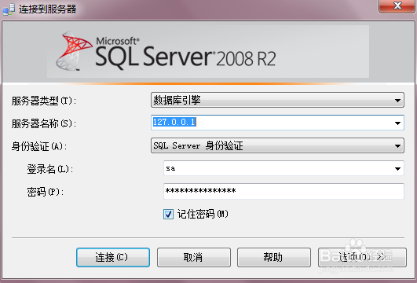This screenshot has width=417, height=283.
Task: Click the 取消 cancel button
Action: tap(194, 257)
